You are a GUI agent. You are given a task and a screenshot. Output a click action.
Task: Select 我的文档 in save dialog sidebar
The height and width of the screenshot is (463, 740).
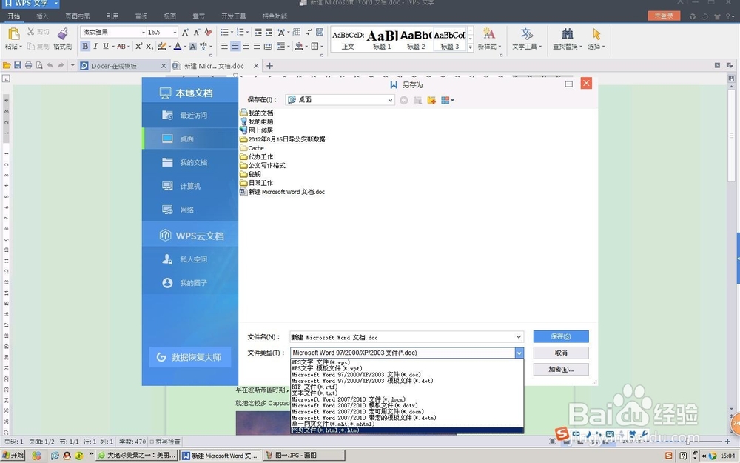point(190,162)
